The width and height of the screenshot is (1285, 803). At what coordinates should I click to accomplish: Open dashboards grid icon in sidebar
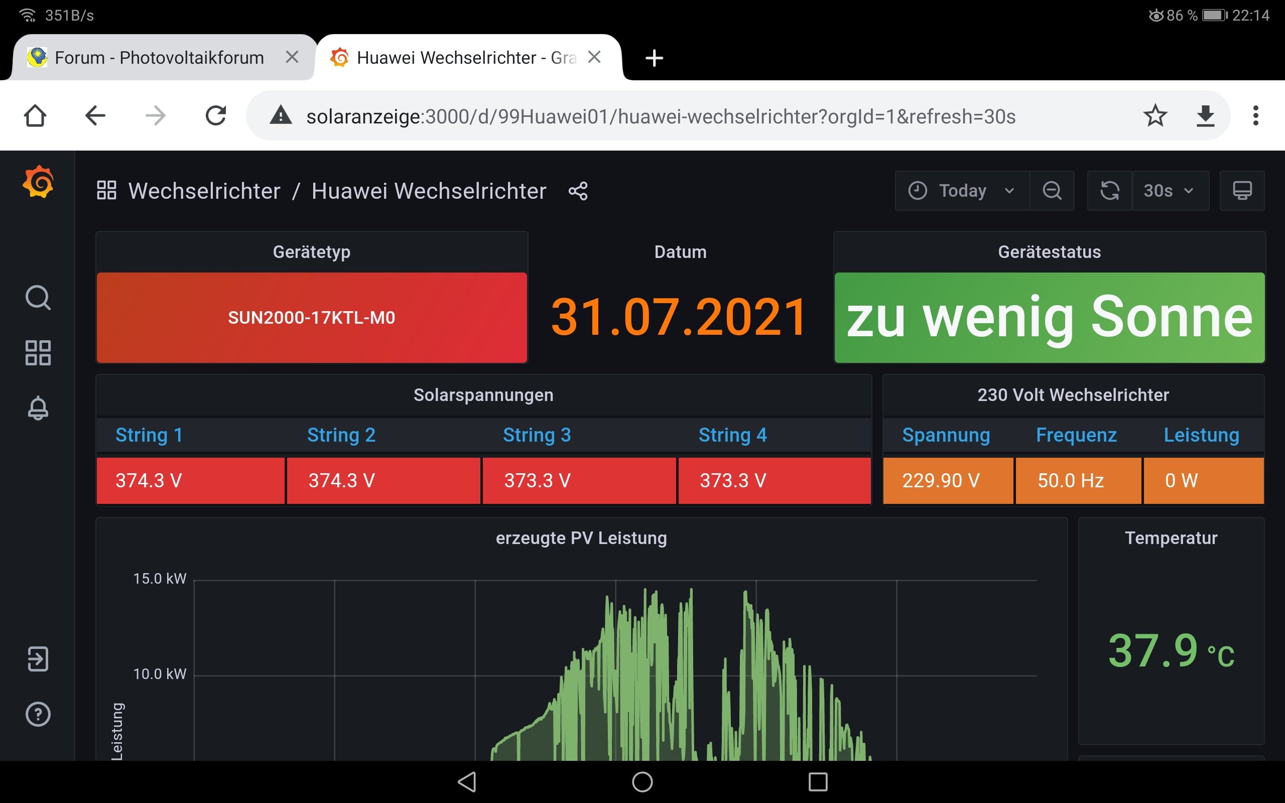pyautogui.click(x=38, y=353)
